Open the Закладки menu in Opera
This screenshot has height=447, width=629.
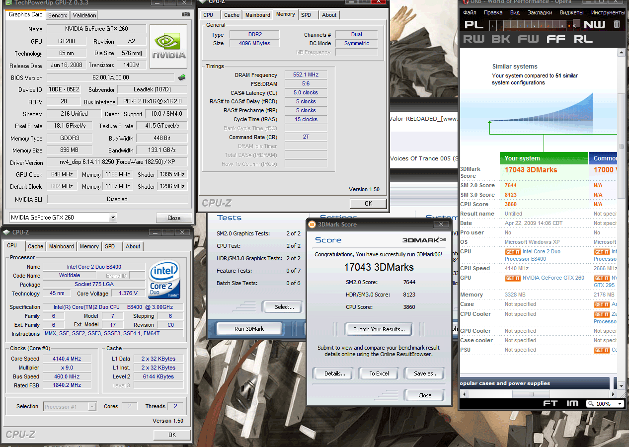540,12
